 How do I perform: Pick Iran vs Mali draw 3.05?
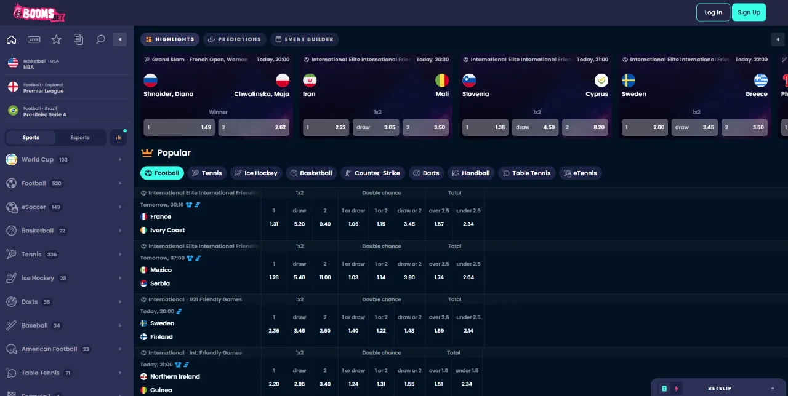[376, 127]
